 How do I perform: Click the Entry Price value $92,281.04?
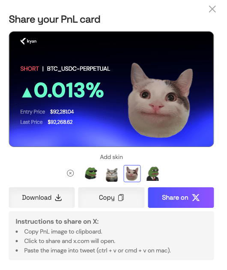pyautogui.click(x=62, y=112)
